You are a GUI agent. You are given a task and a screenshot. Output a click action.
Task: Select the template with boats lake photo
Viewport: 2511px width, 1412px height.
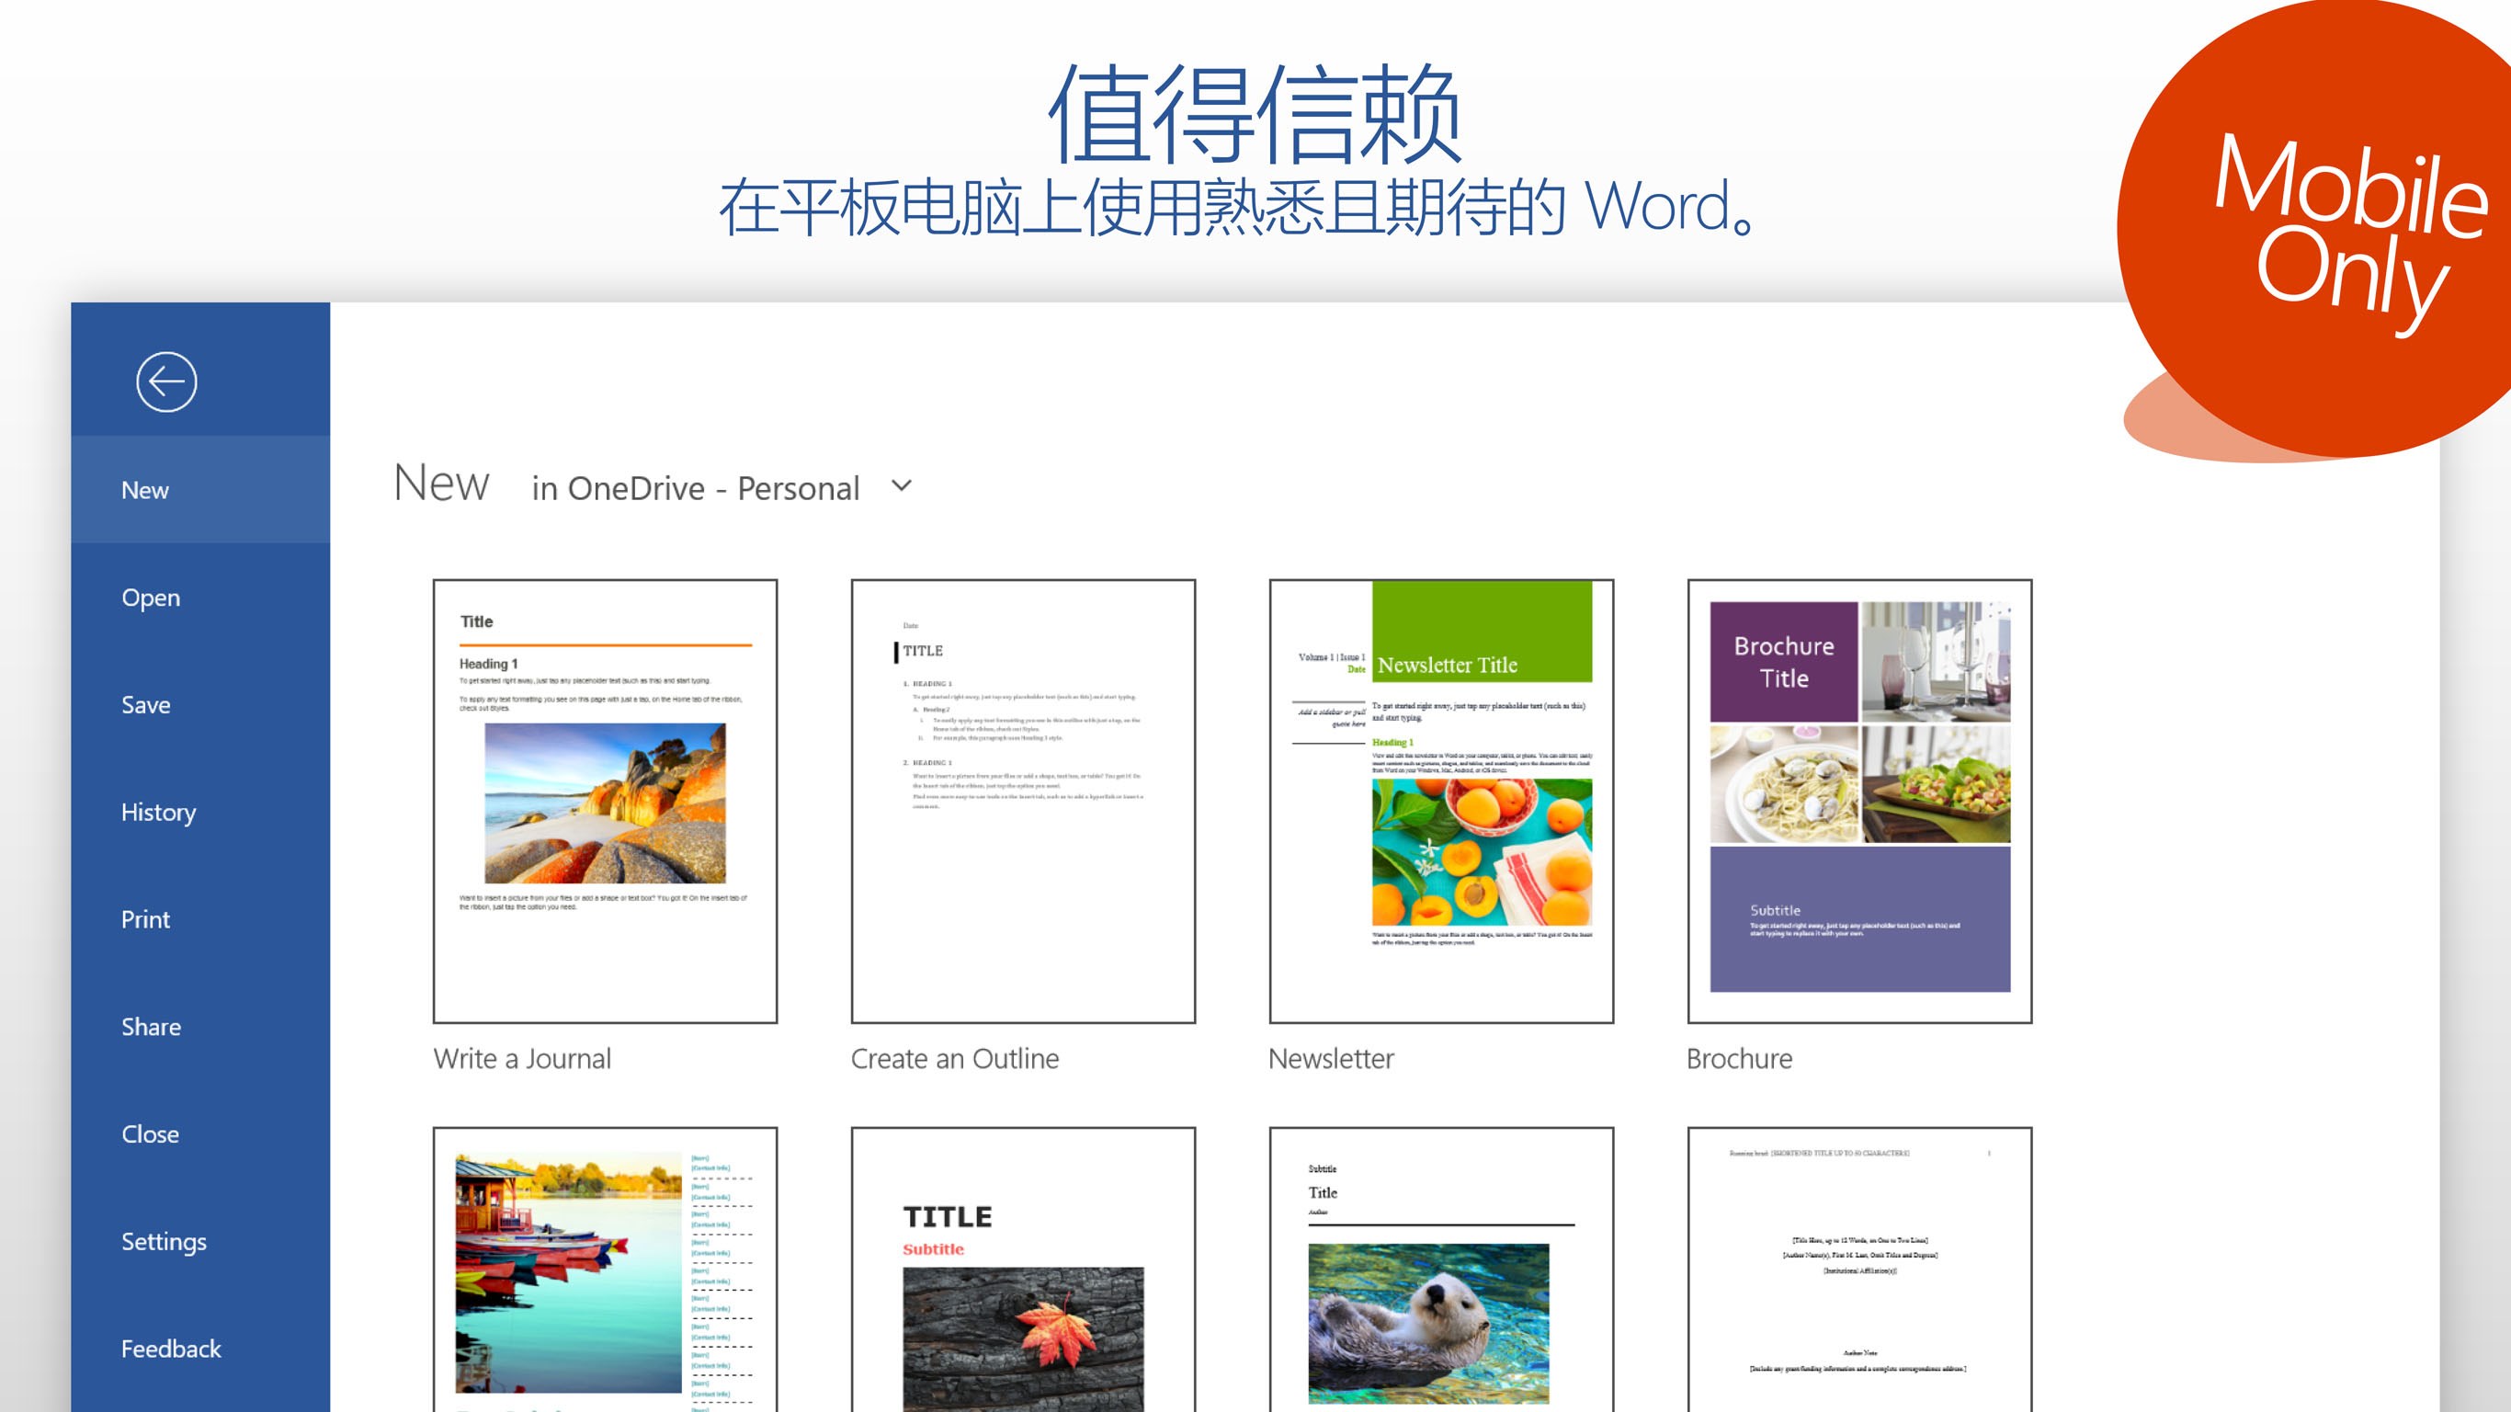click(605, 1268)
